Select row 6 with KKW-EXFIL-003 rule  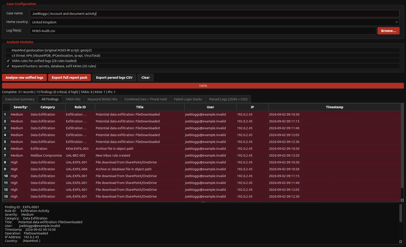(x=6, y=148)
